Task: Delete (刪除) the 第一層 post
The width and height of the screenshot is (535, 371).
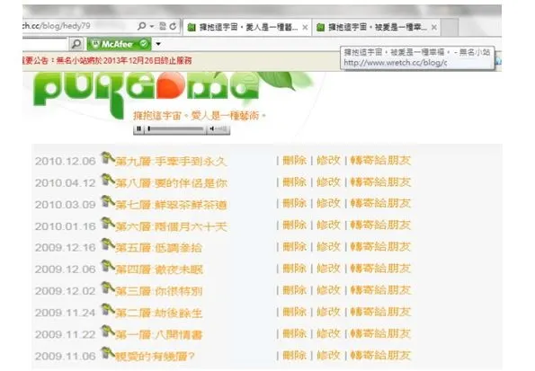Action: point(294,334)
